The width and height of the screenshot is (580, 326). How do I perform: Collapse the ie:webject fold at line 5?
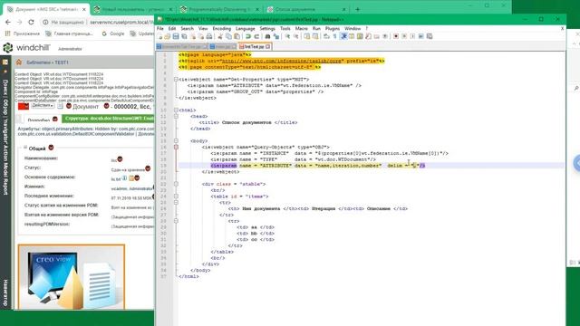[176, 79]
